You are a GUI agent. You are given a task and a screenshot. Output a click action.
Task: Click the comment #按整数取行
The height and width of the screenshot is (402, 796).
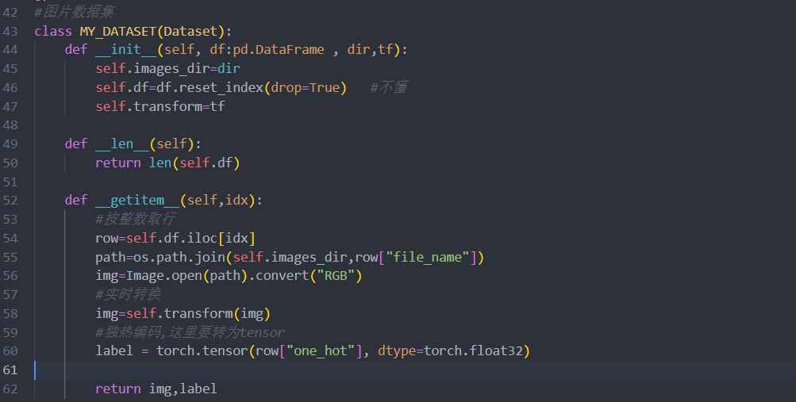(136, 219)
